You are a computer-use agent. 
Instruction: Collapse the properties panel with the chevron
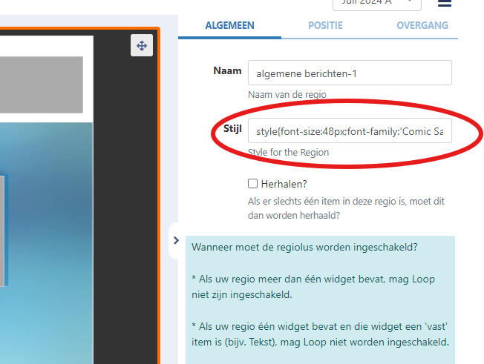click(176, 240)
